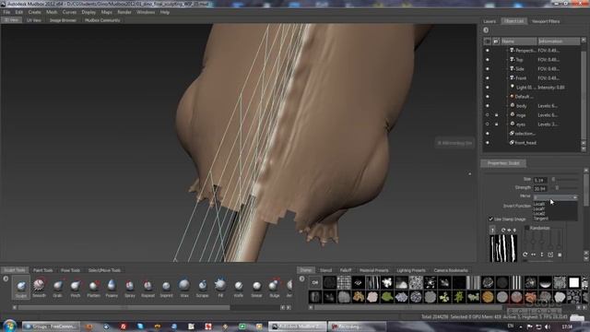Image resolution: width=590 pixels, height=332 pixels.
Task: Select the Sculpt brush tool
Action: pyautogui.click(x=21, y=288)
